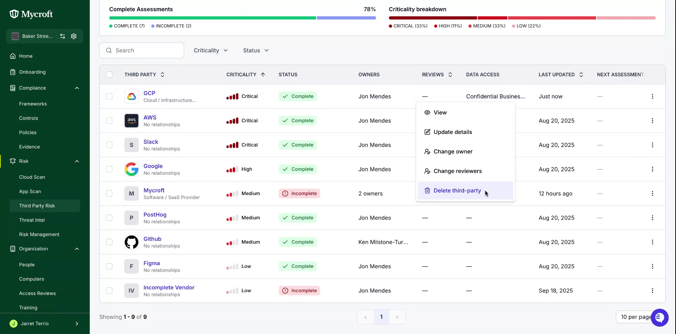Open the PostHog vendor link
The height and width of the screenshot is (334, 676).
click(155, 214)
